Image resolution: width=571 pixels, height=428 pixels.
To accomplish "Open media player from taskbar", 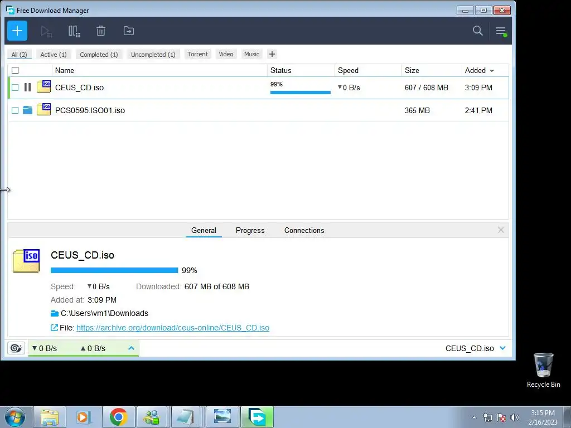I will tap(84, 417).
